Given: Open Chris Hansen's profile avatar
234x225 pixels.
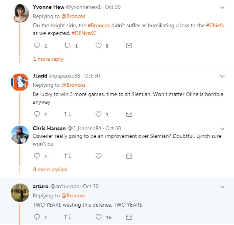Looking at the screenshot, I should tap(20, 134).
